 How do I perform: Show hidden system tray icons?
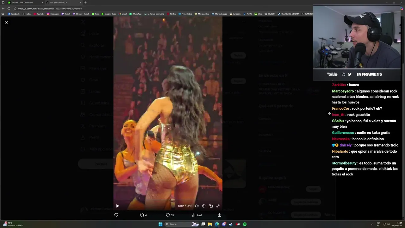click(372, 224)
